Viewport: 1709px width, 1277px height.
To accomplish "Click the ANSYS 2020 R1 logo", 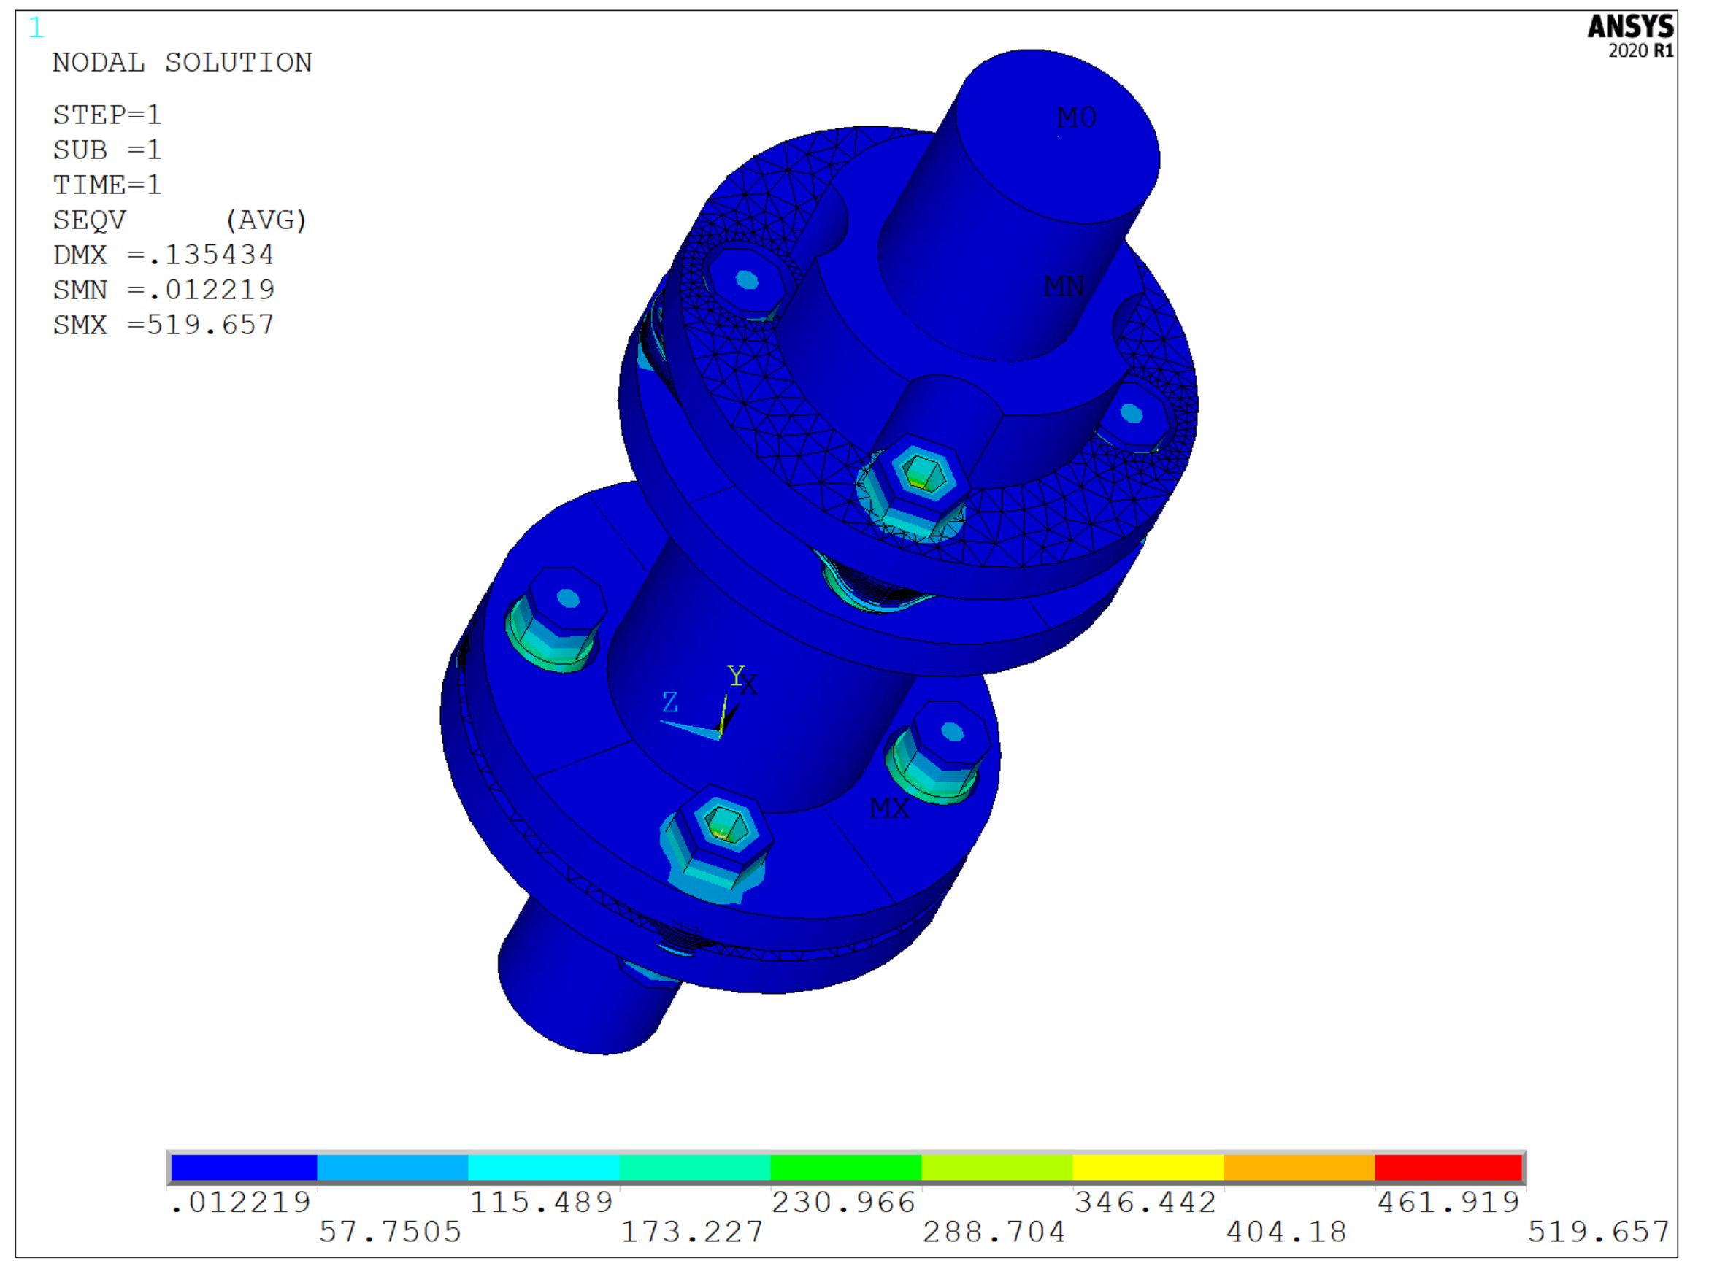I will click(x=1630, y=36).
